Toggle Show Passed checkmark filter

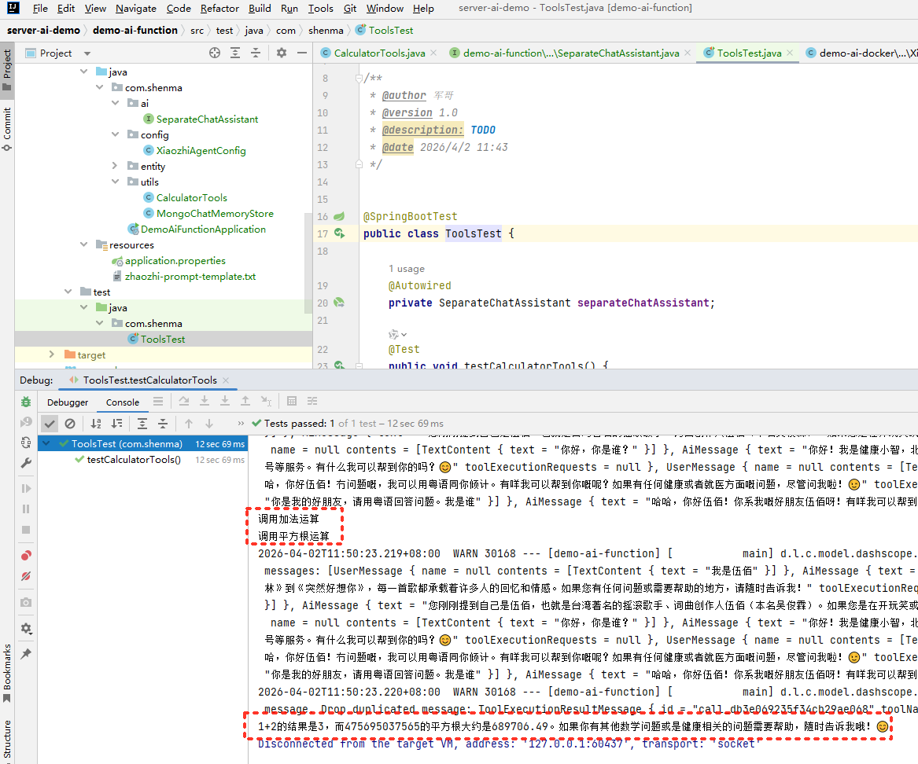coord(50,424)
